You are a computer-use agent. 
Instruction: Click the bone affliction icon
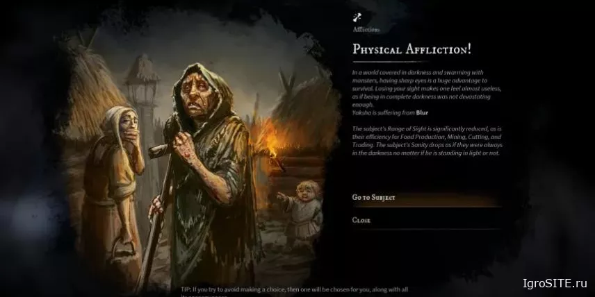[x=357, y=17]
